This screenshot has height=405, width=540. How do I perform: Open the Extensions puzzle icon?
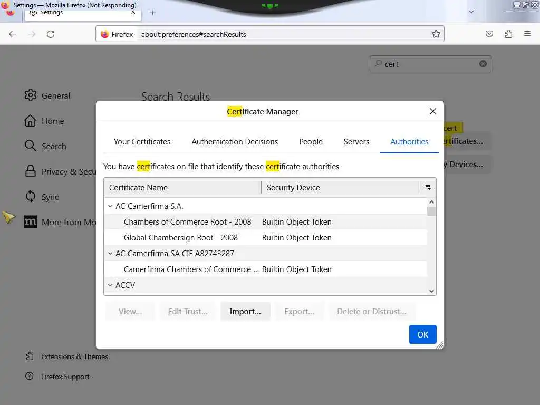point(509,34)
